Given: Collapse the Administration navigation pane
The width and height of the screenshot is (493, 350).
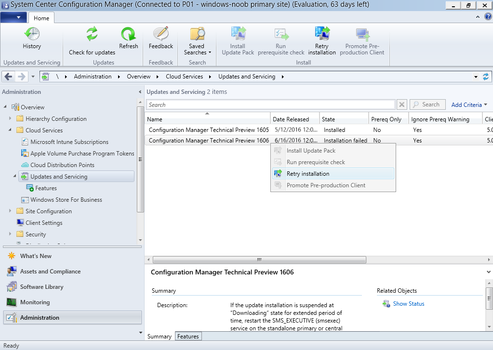Looking at the screenshot, I should coord(140,92).
